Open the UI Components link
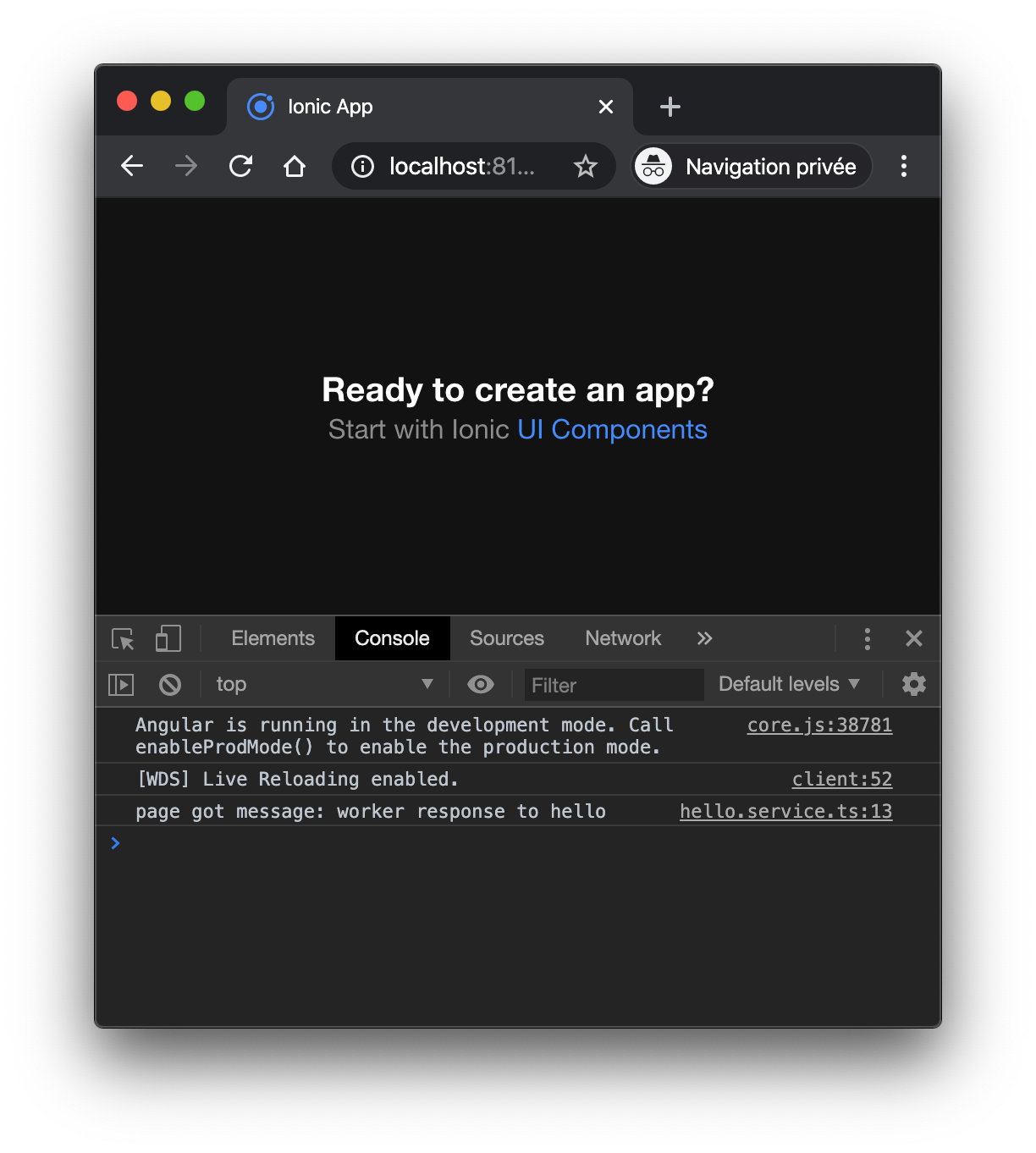This screenshot has height=1153, width=1036. pyautogui.click(x=612, y=430)
